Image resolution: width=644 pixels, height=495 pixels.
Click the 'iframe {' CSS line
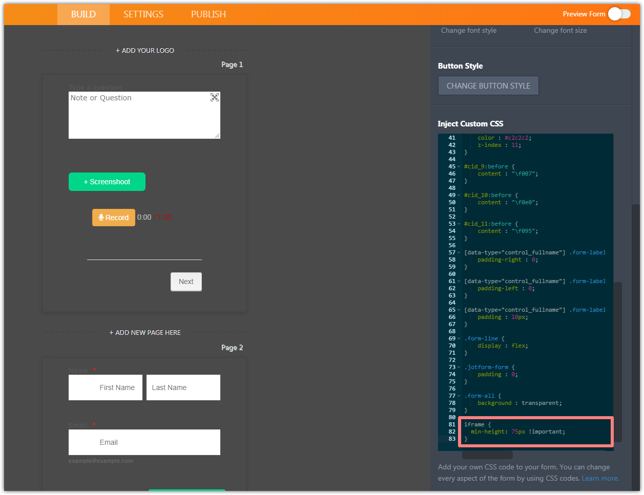click(477, 424)
